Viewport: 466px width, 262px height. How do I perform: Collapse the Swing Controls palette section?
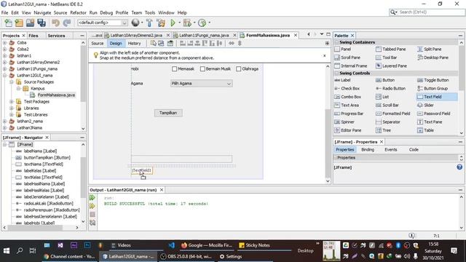(336, 73)
